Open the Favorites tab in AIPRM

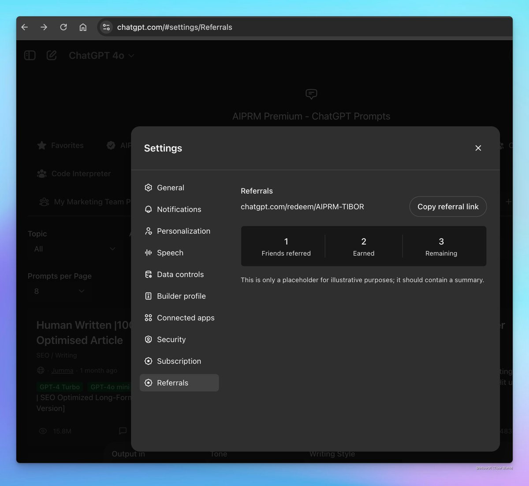click(x=60, y=145)
